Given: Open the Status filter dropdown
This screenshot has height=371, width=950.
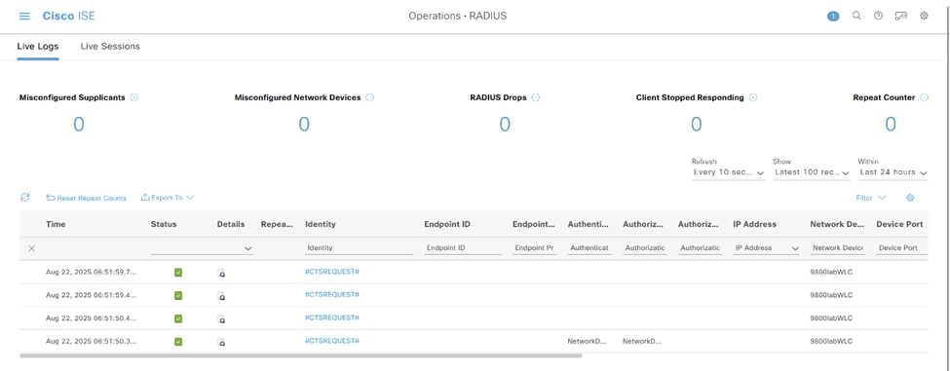Looking at the screenshot, I should [202, 248].
